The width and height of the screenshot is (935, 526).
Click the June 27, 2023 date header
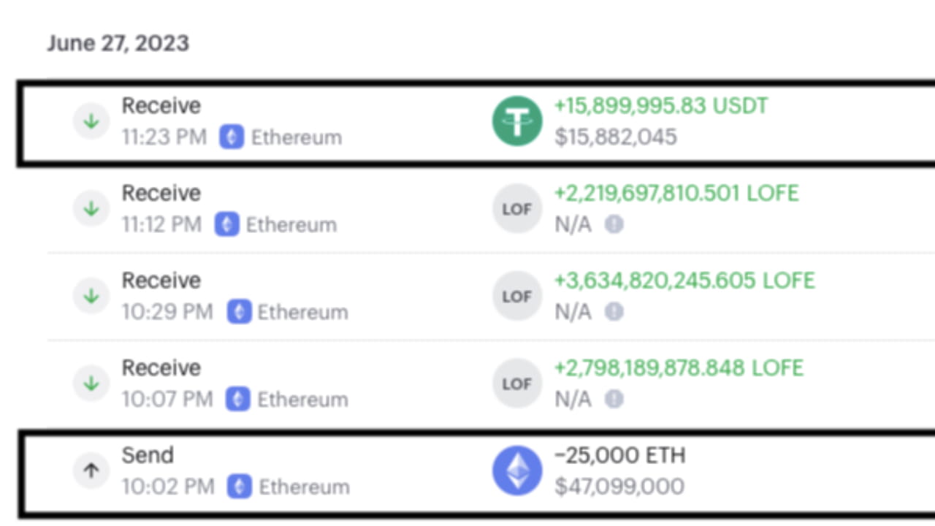coord(118,43)
